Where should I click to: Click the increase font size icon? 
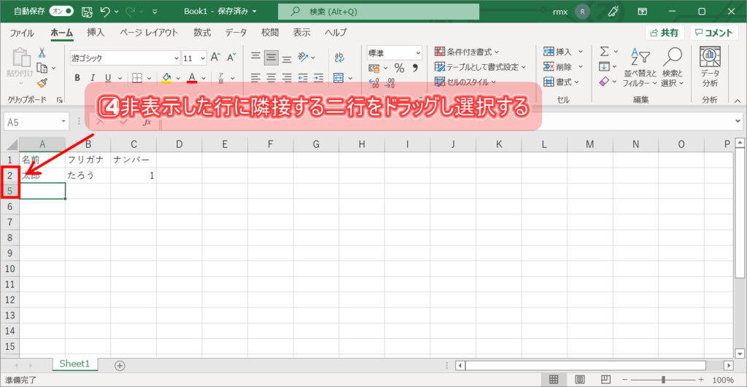(x=215, y=58)
